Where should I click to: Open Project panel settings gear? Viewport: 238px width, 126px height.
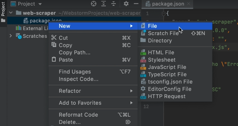(x=126, y=4)
